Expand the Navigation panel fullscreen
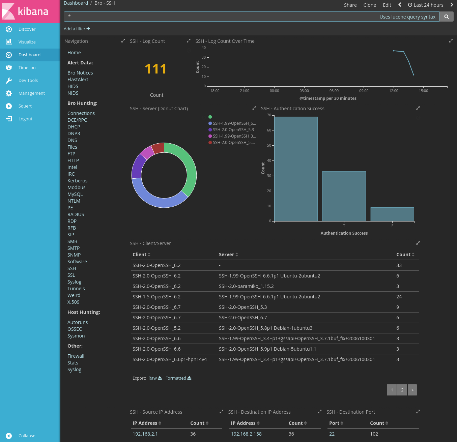Screen dimensions: 457x442 [x=123, y=41]
